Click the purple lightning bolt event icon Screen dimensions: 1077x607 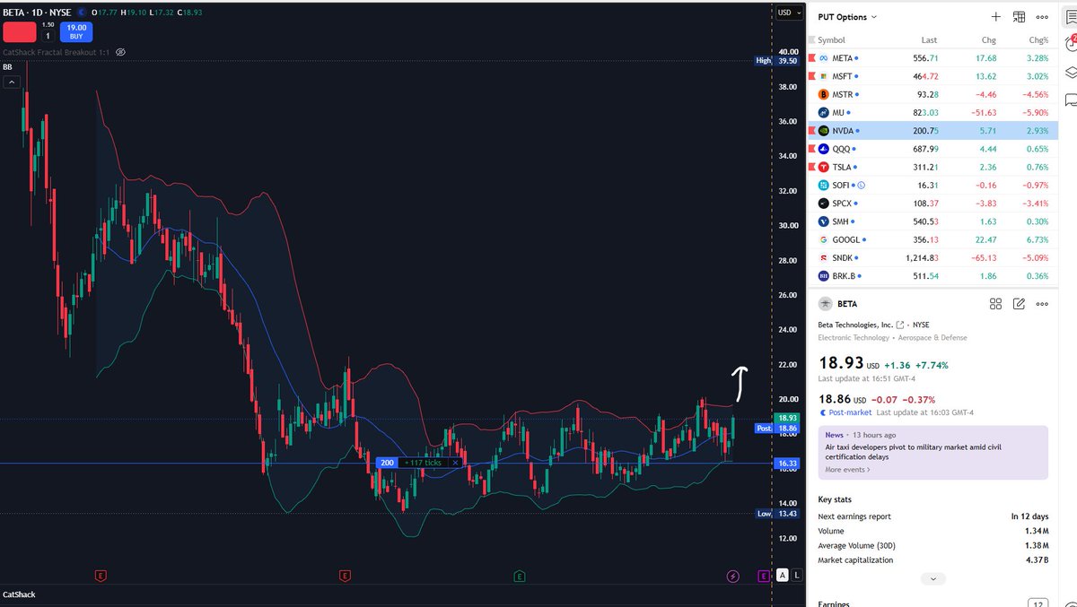(x=734, y=576)
